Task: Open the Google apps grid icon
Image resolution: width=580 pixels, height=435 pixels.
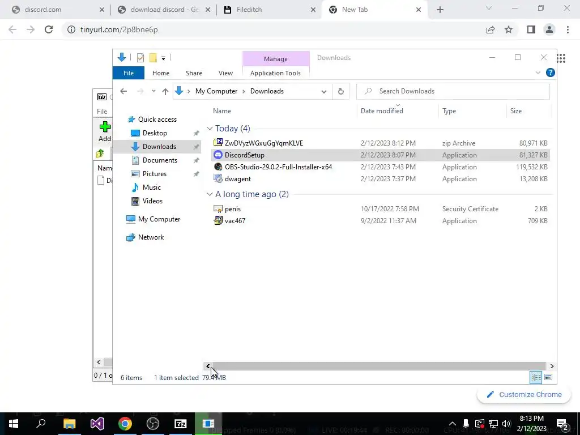Action: click(x=561, y=58)
